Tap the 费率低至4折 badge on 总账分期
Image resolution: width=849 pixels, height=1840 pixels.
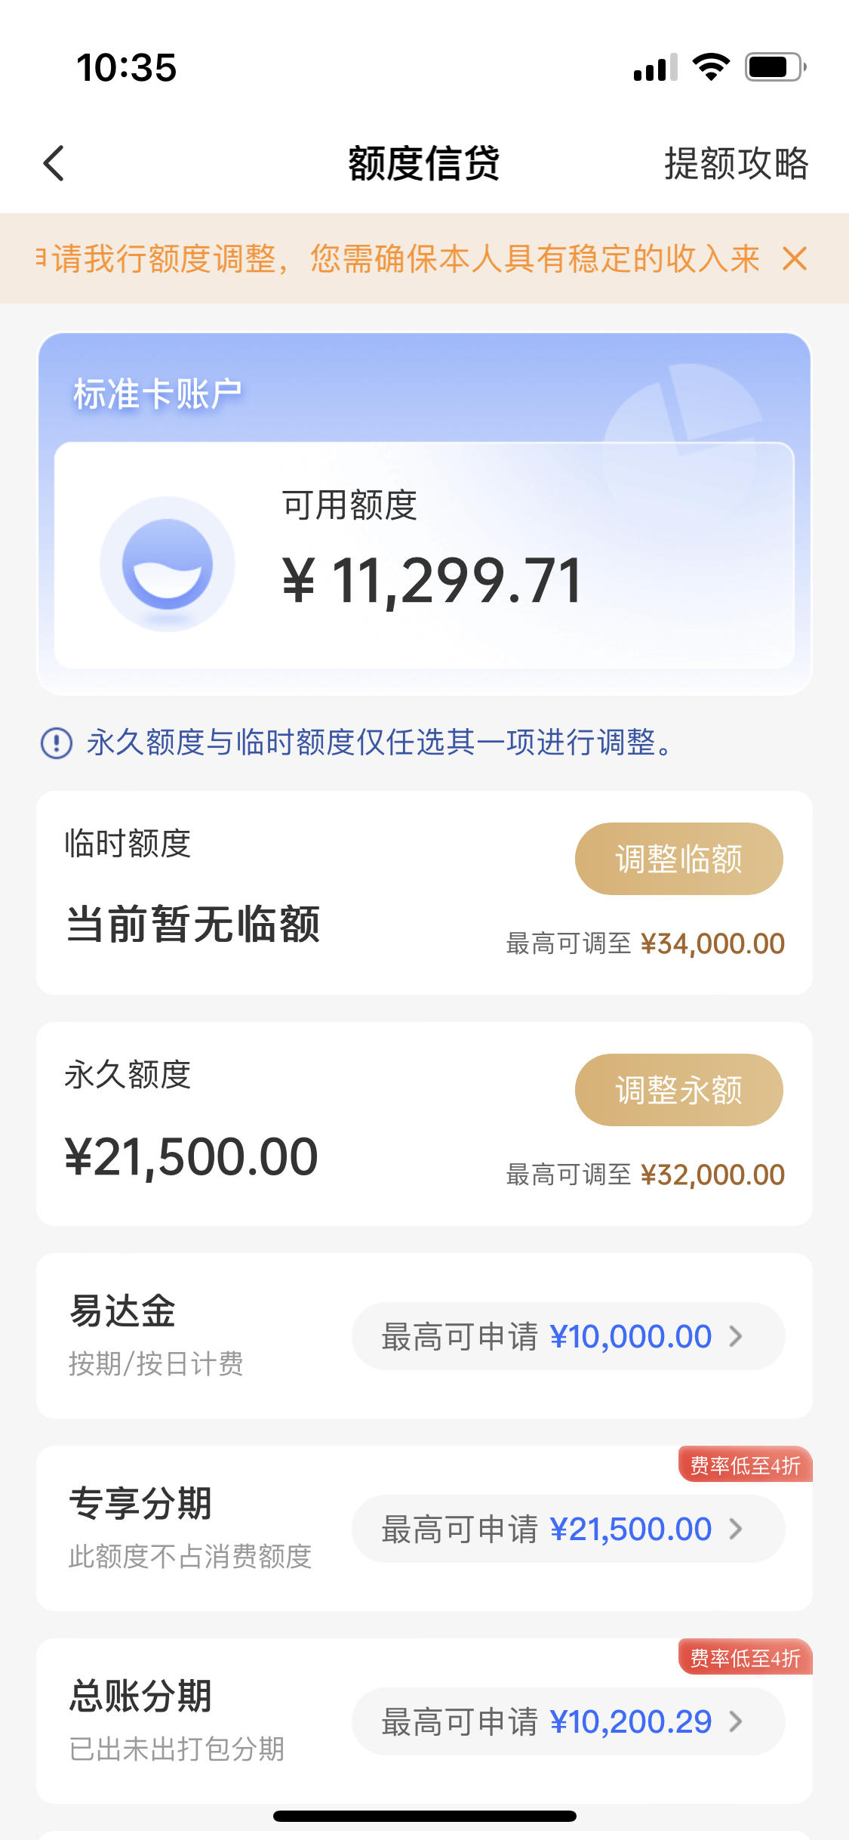746,1657
